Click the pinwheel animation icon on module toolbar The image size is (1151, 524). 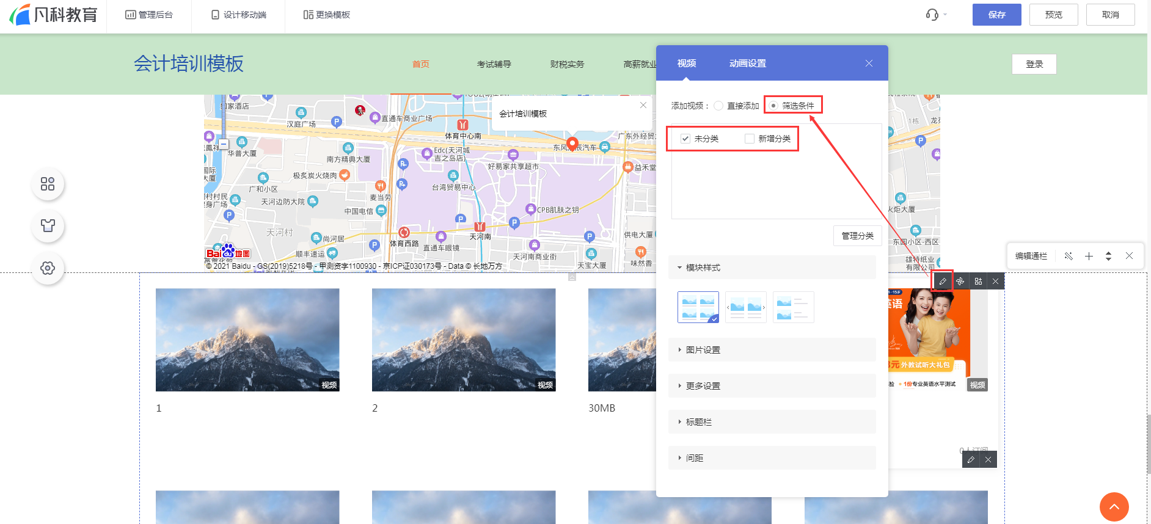[960, 282]
